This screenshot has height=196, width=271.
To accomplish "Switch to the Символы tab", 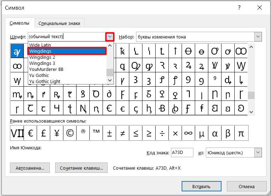I will click(20, 23).
